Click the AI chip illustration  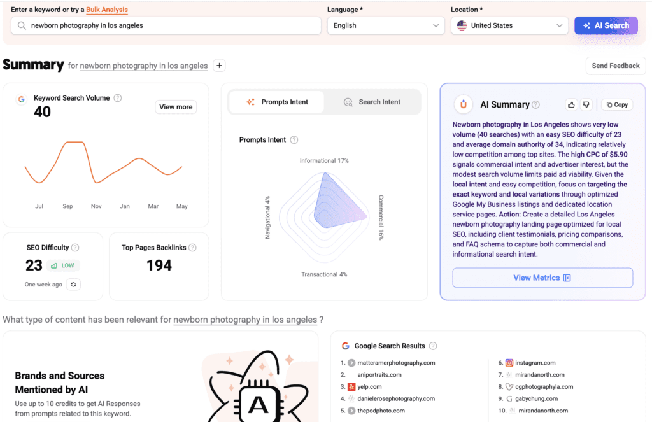258,404
